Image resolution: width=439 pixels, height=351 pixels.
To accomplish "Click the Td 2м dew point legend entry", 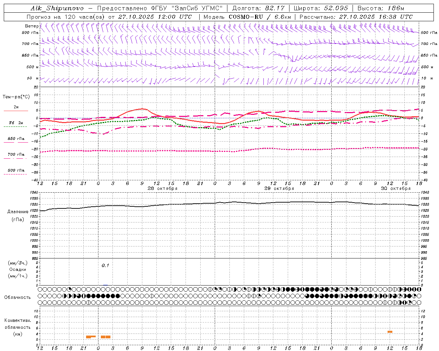I will coord(16,123).
